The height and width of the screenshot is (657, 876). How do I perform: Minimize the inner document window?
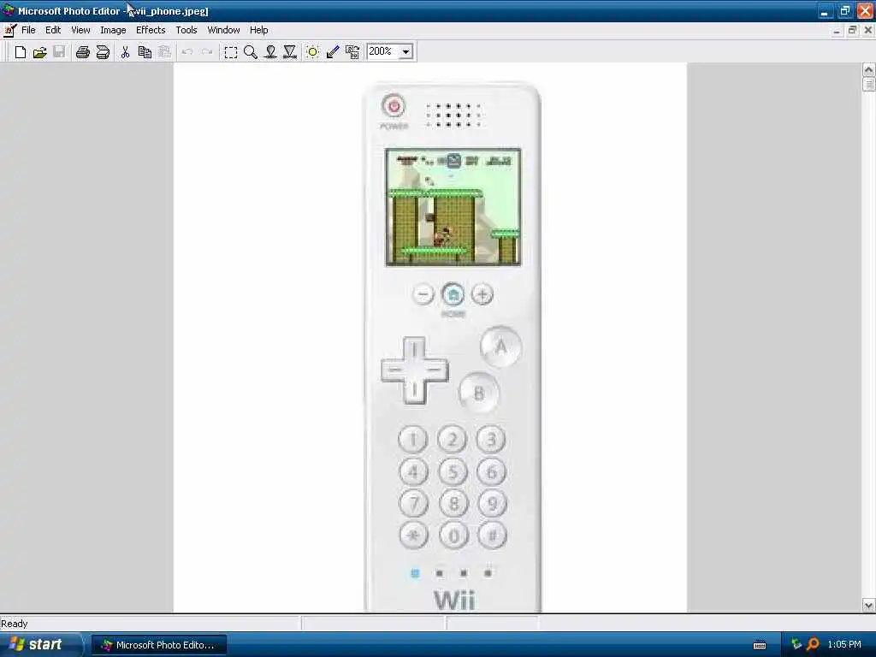click(x=837, y=31)
